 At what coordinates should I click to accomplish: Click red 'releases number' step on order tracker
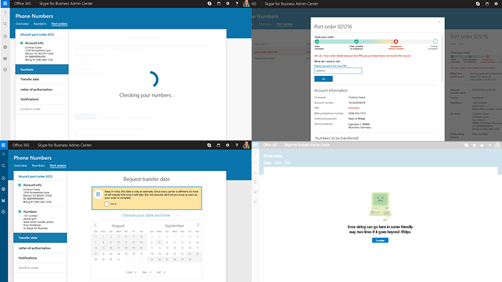(396, 41)
